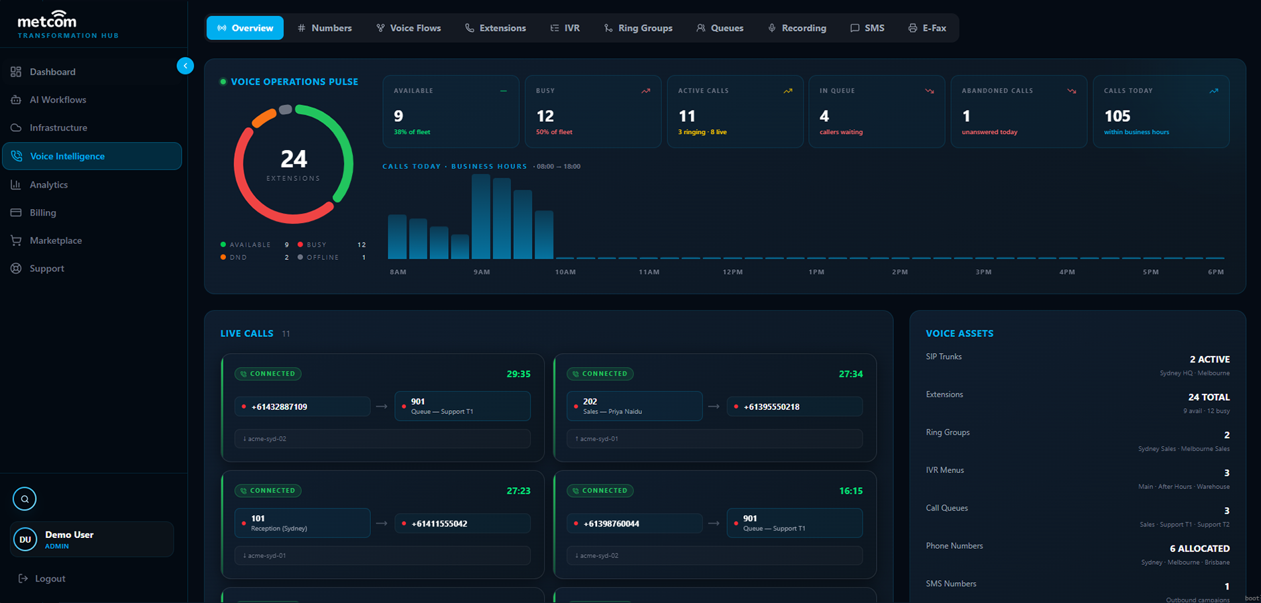Go to the Extensions tab
This screenshot has width=1261, height=603.
click(x=496, y=28)
